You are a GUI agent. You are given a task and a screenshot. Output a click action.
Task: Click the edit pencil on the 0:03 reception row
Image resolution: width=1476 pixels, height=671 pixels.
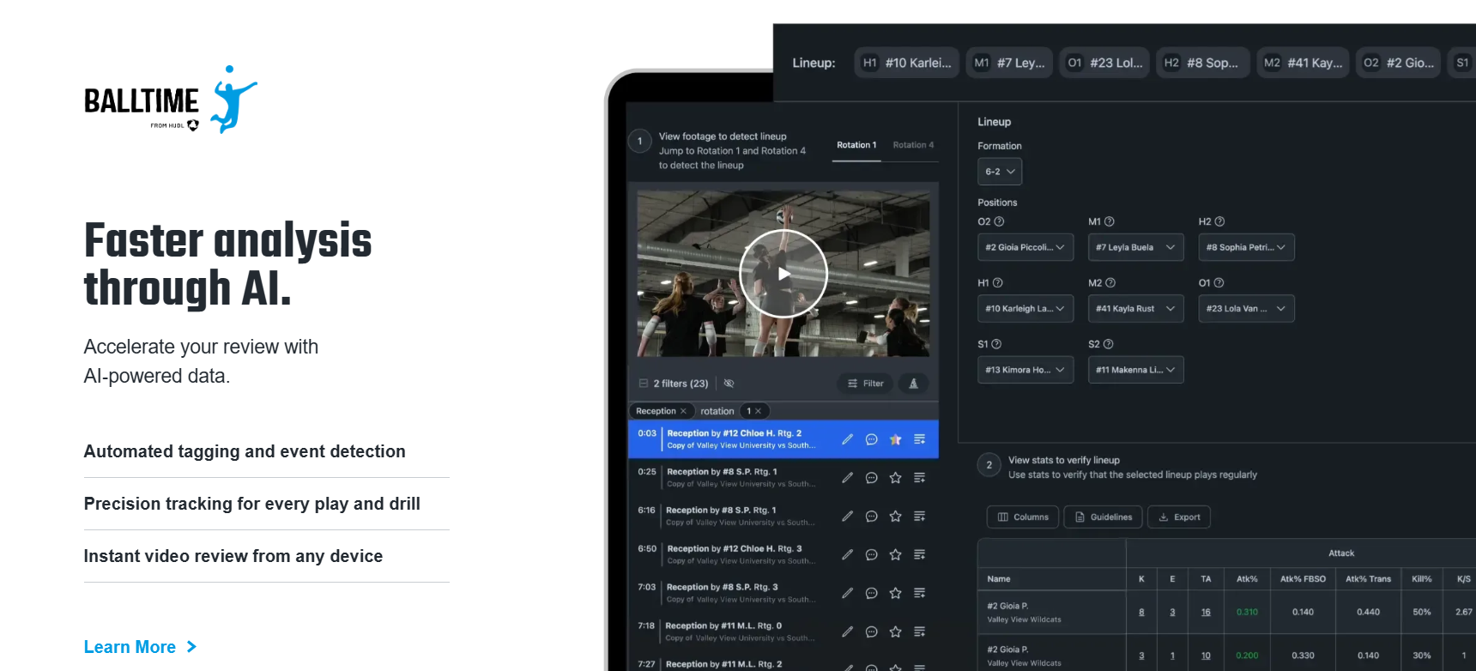(847, 439)
